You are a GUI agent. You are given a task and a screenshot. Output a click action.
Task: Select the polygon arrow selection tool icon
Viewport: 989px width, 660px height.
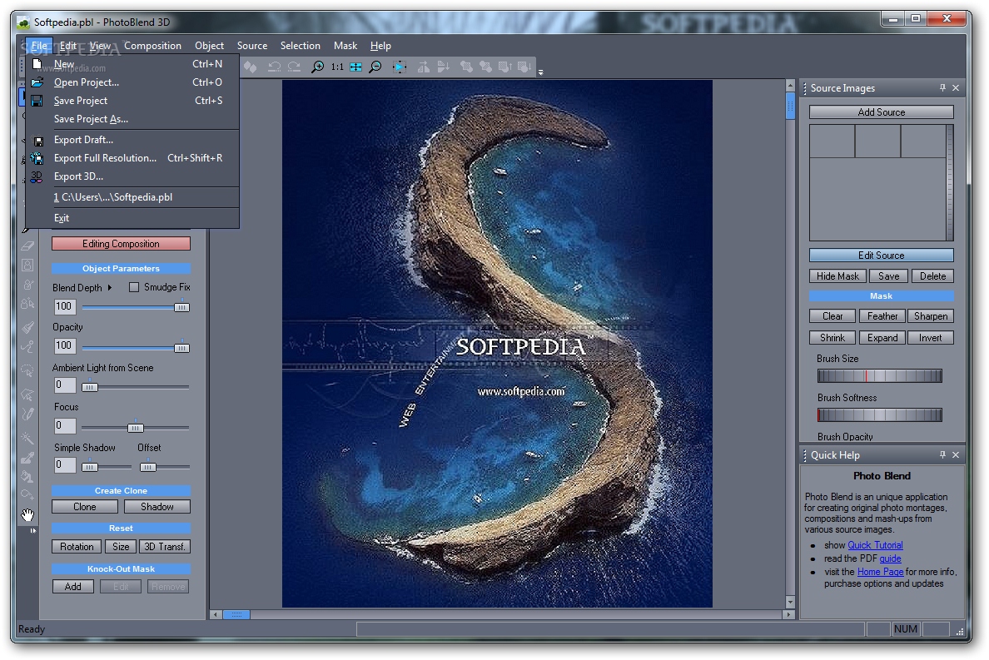[x=27, y=395]
